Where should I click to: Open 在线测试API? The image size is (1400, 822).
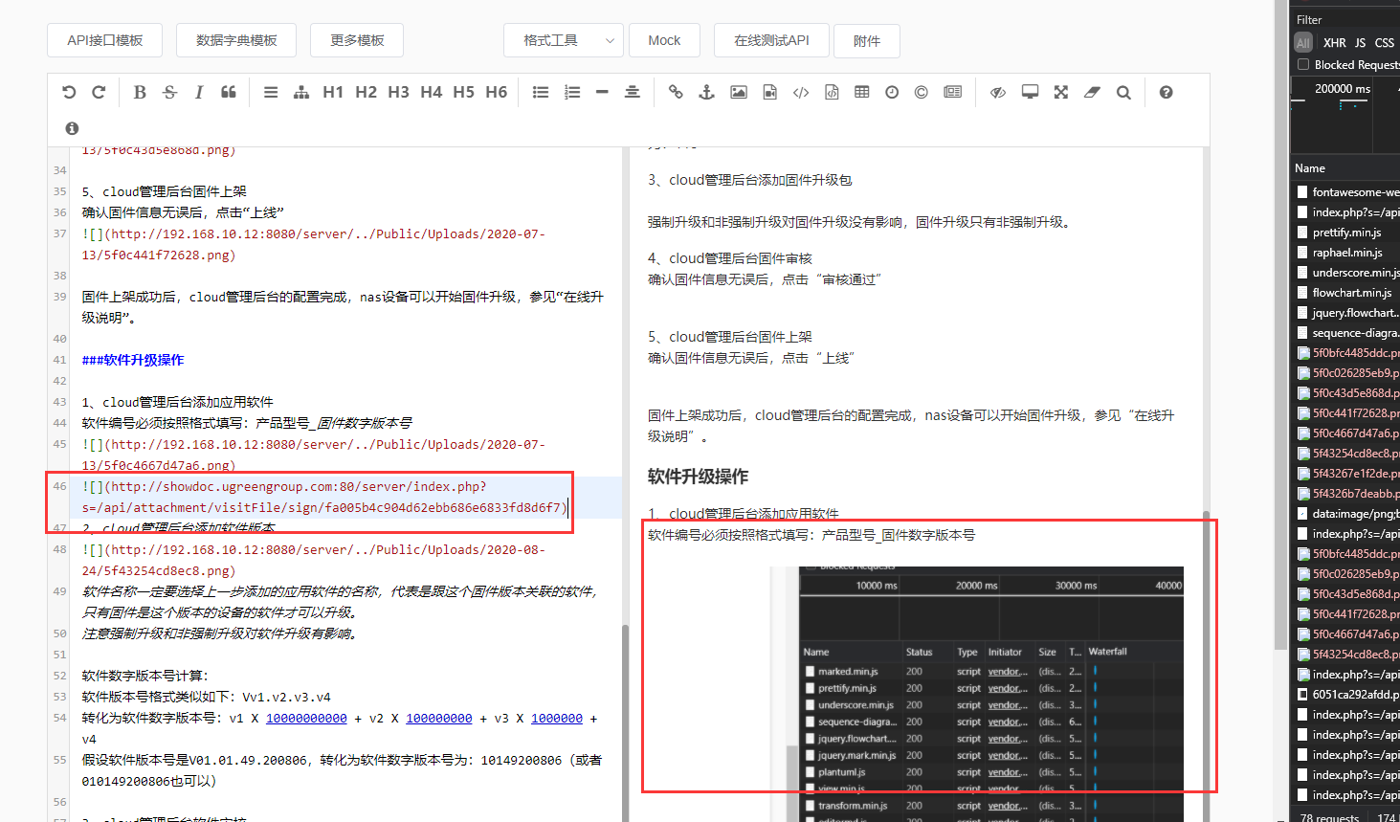[771, 40]
